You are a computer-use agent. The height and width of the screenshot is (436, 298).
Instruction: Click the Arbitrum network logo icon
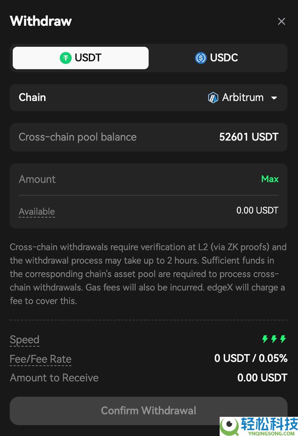point(213,98)
